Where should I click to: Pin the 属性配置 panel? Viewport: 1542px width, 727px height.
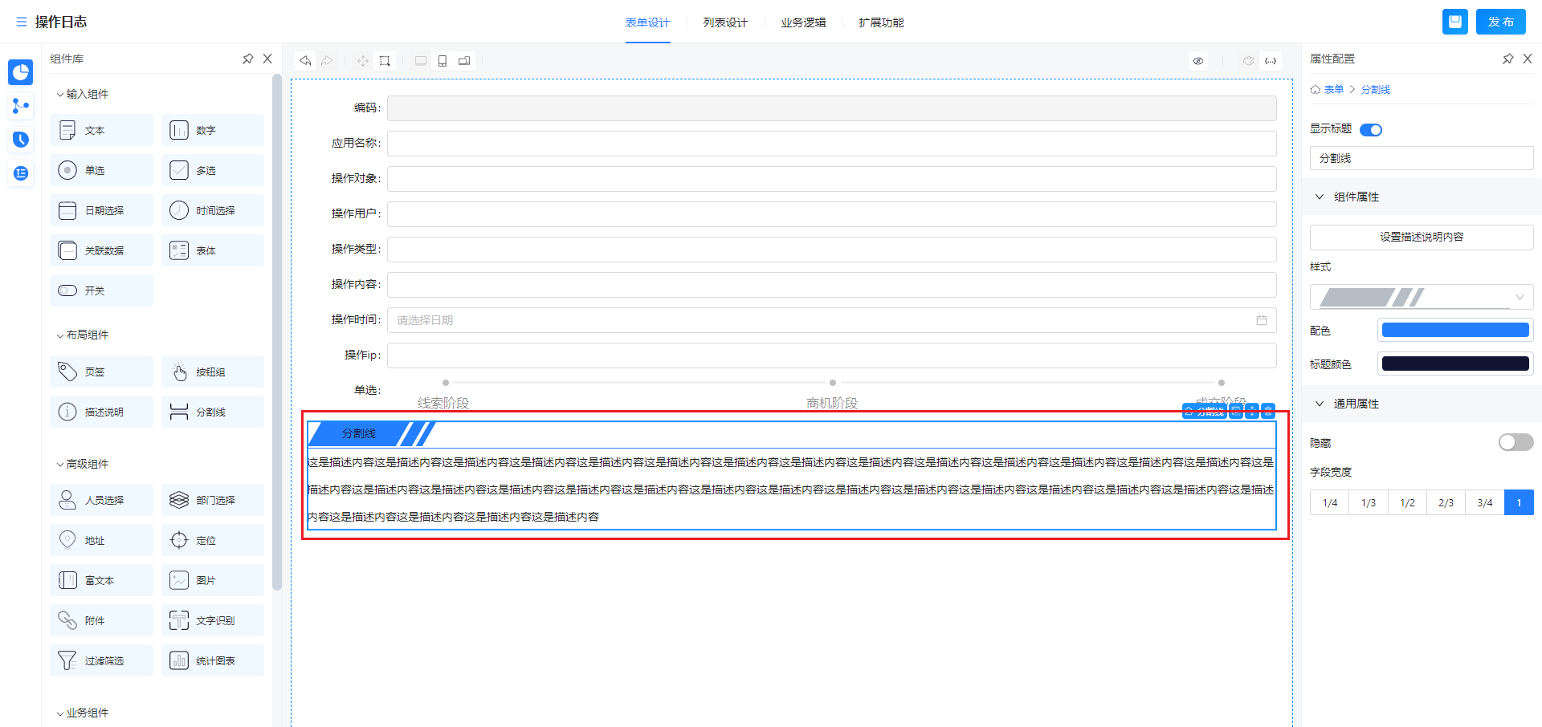[x=1507, y=59]
